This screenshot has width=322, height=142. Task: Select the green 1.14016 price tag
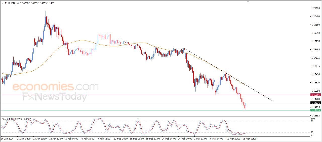315,110
